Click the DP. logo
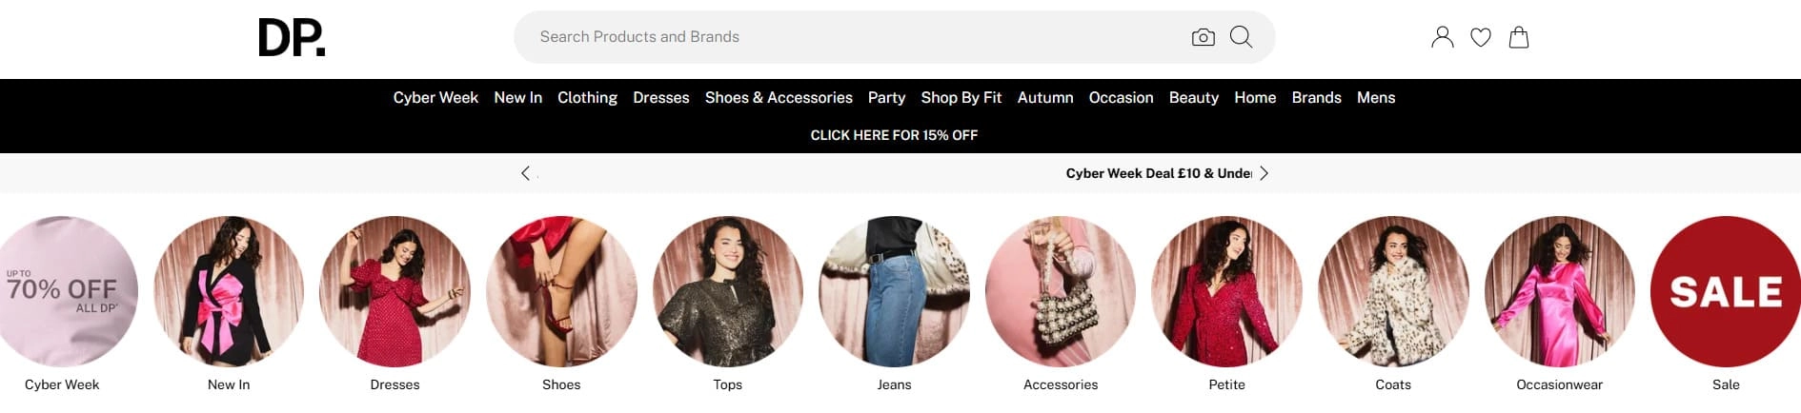Screen dimensions: 1801x413 point(292,38)
